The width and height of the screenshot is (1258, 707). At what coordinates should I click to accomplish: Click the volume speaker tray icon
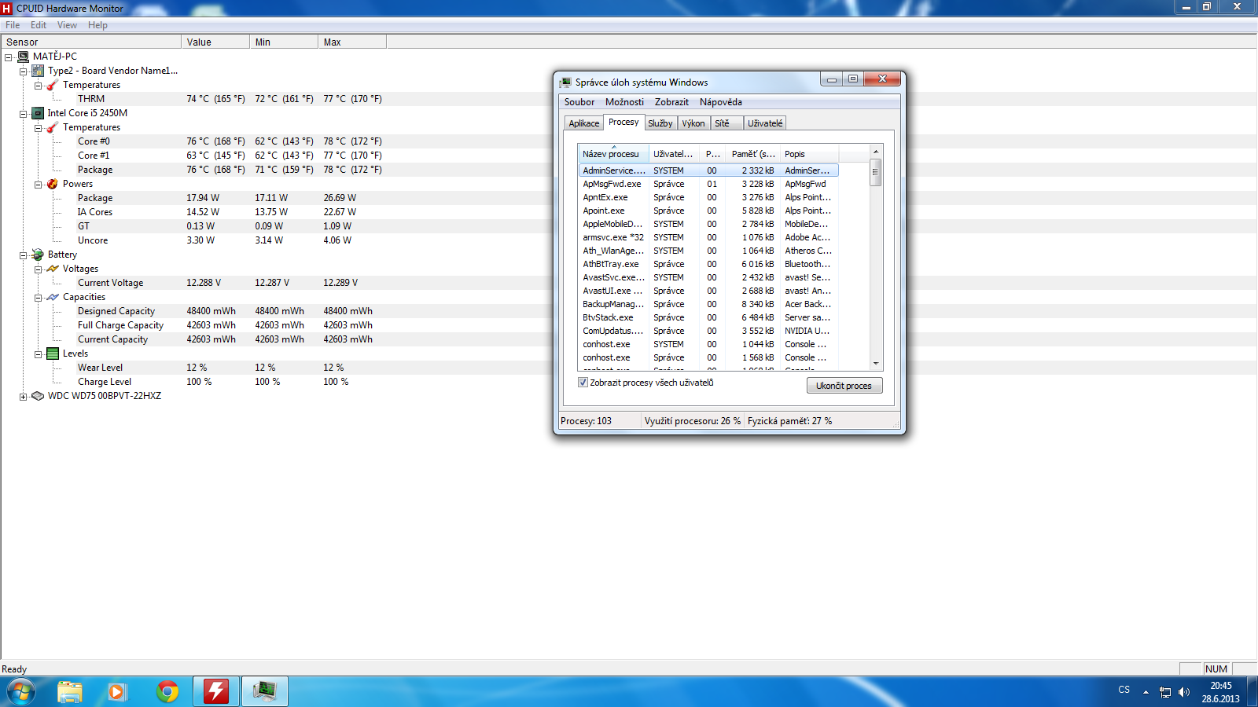[x=1184, y=692]
